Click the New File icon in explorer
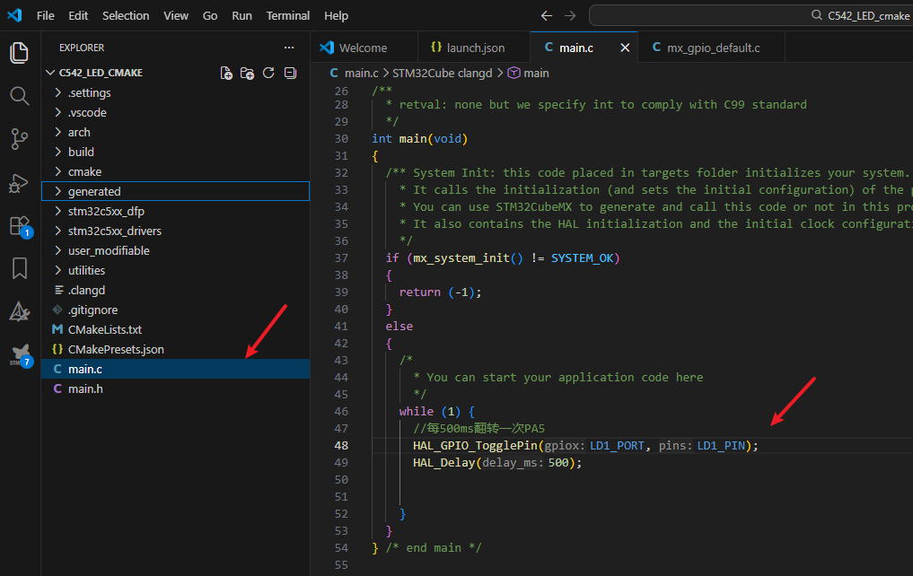The image size is (913, 576). pos(226,73)
